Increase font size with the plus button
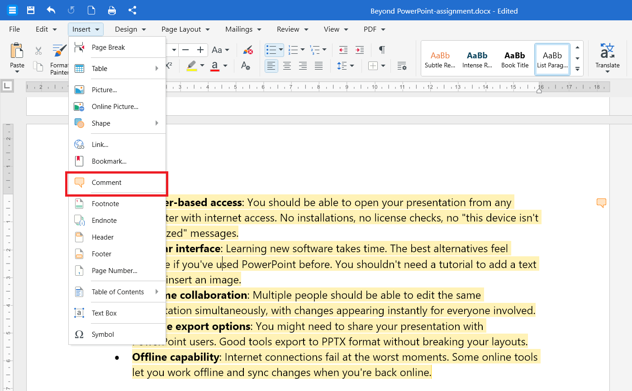 [x=200, y=50]
